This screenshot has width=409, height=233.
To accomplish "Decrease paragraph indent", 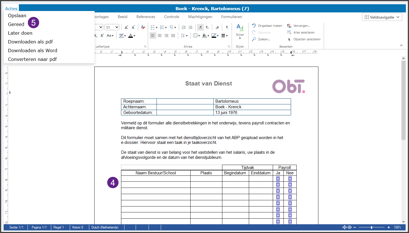I will click(184, 27).
